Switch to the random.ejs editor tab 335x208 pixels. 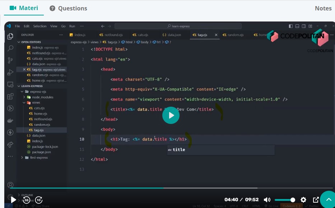coord(233,35)
